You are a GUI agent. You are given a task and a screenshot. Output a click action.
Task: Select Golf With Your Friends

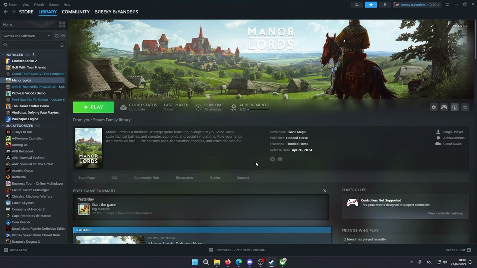29,67
